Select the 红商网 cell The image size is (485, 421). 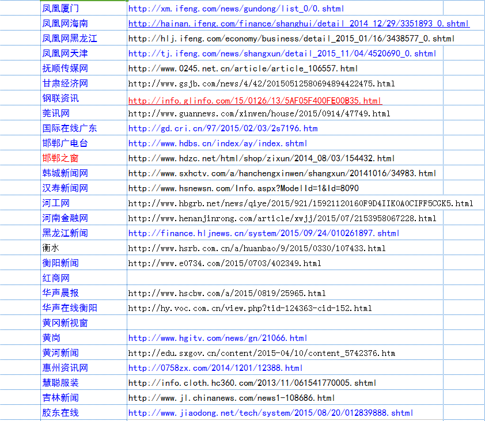coord(84,278)
